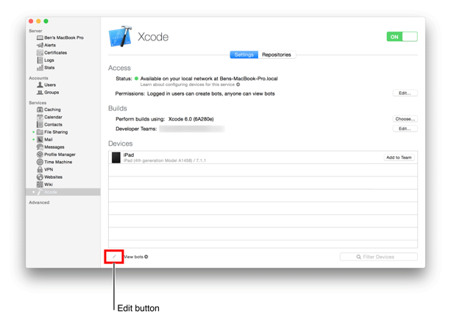Screen dimensions: 451x320
Task: Open the Wiki service icon
Action: pos(40,185)
